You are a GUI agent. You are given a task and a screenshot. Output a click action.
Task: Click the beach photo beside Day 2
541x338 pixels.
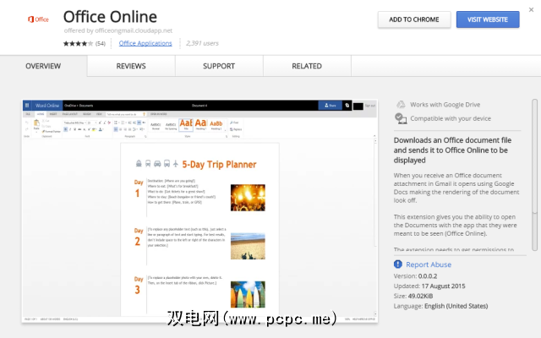pos(248,246)
